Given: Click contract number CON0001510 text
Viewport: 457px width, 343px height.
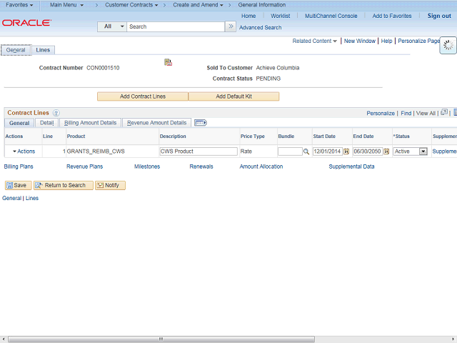Looking at the screenshot, I should (x=103, y=68).
